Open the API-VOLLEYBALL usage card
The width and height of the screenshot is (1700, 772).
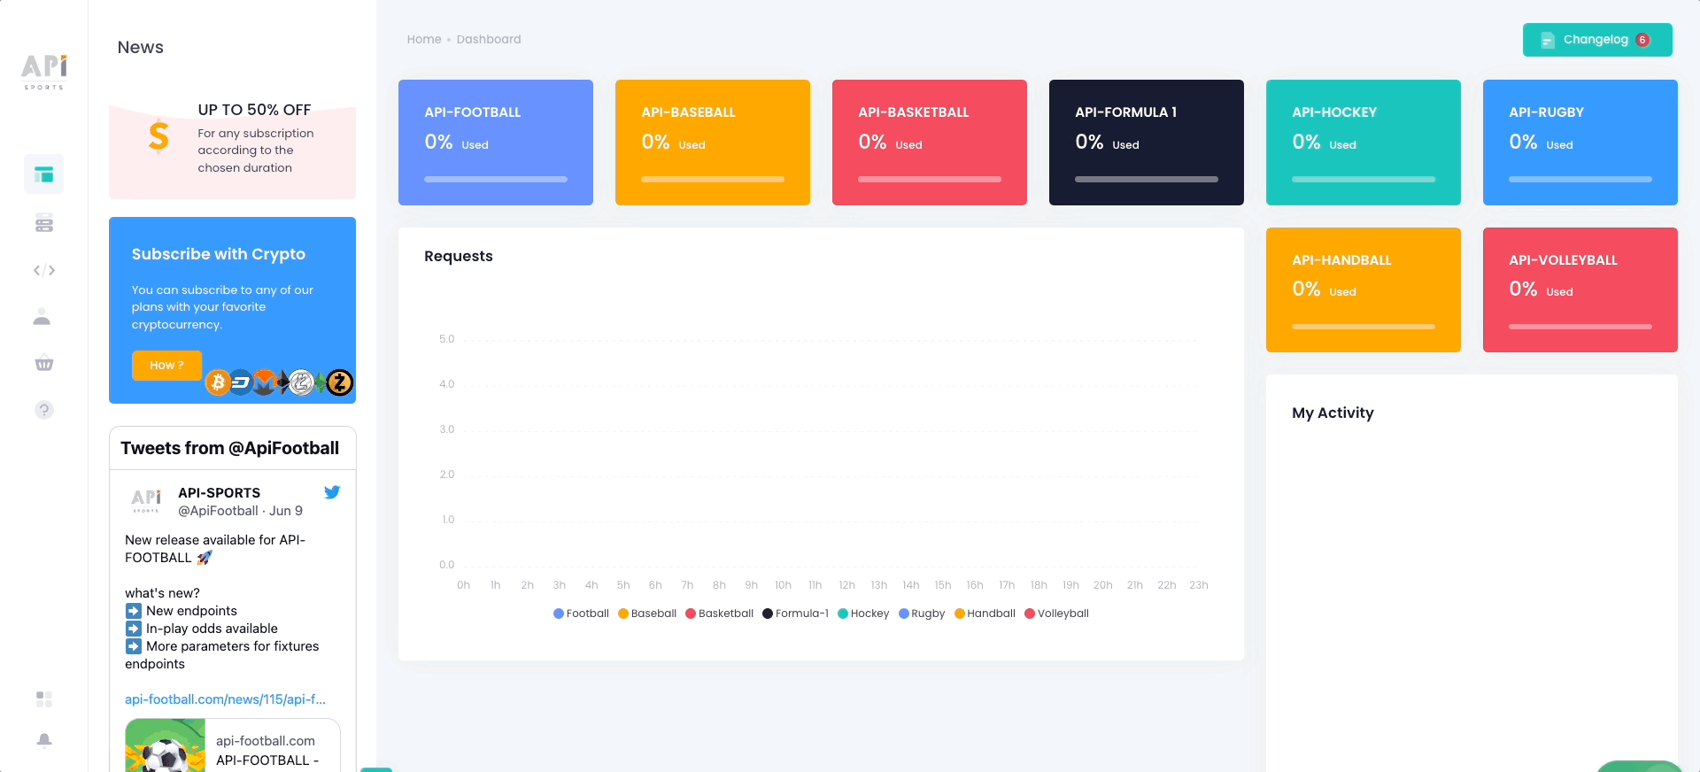tap(1580, 289)
